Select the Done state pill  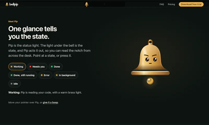pyautogui.click(x=56, y=67)
